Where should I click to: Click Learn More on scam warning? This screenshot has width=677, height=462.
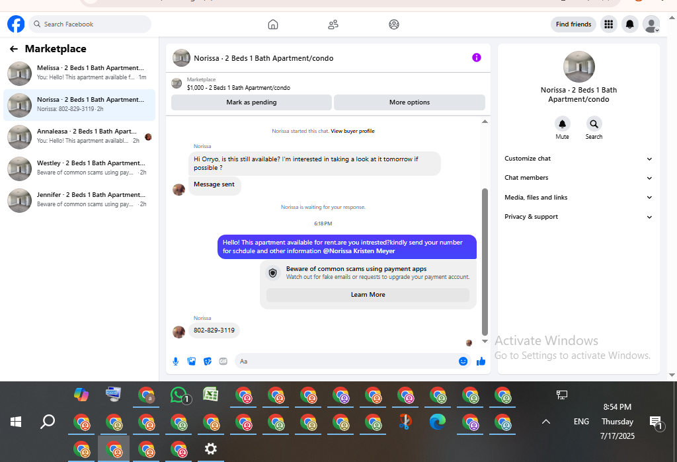point(368,295)
